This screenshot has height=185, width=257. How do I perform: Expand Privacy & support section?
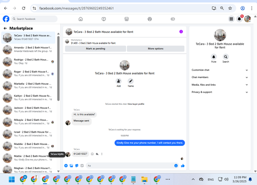coord(220,92)
